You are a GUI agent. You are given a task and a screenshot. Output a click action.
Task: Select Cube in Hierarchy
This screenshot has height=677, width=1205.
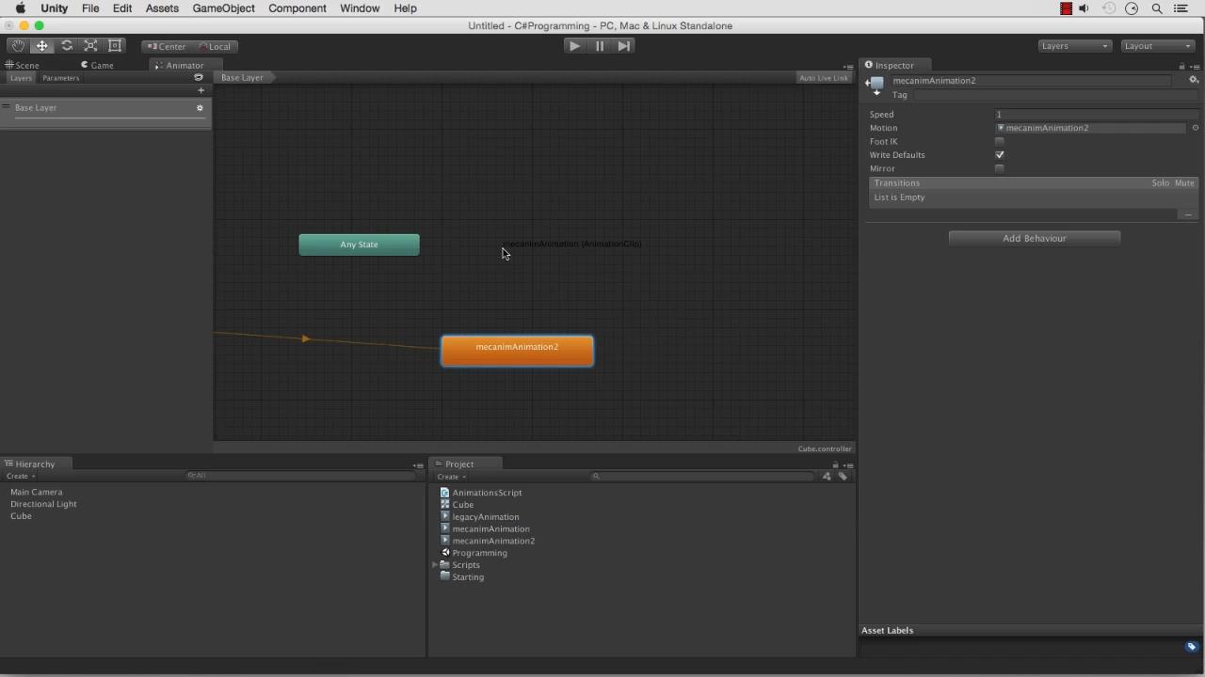[21, 516]
